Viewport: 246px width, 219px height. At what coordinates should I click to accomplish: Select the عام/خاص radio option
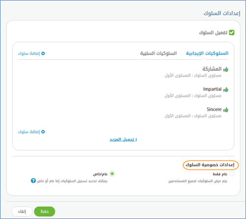click(x=112, y=174)
